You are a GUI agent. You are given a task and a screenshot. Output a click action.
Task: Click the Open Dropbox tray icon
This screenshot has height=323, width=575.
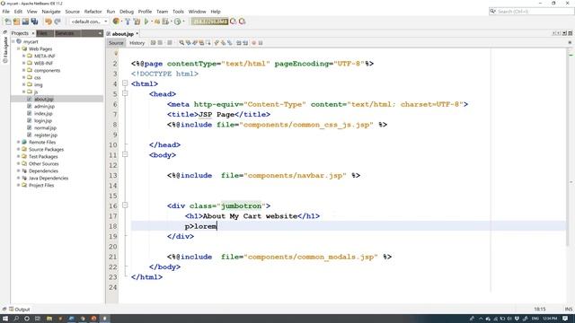517,319
